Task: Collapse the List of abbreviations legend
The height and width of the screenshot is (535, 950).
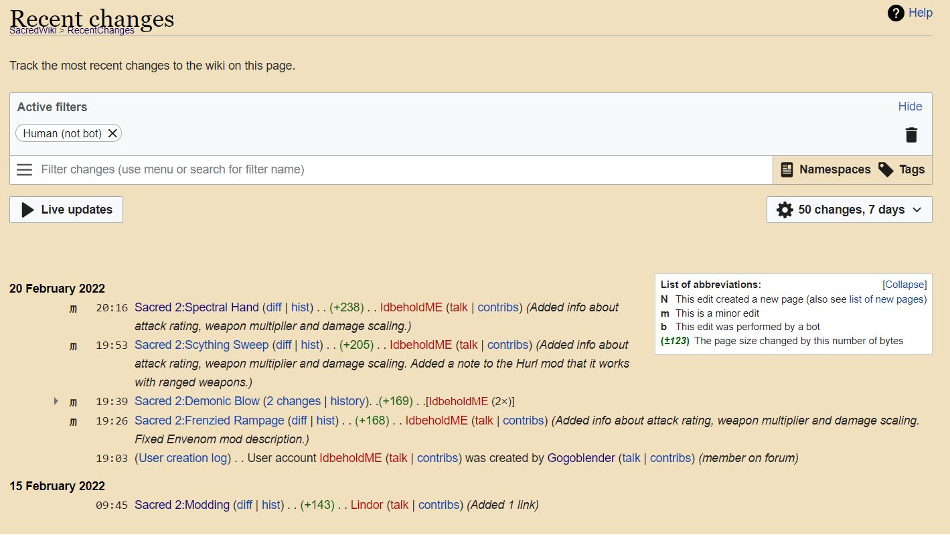Action: pos(904,285)
